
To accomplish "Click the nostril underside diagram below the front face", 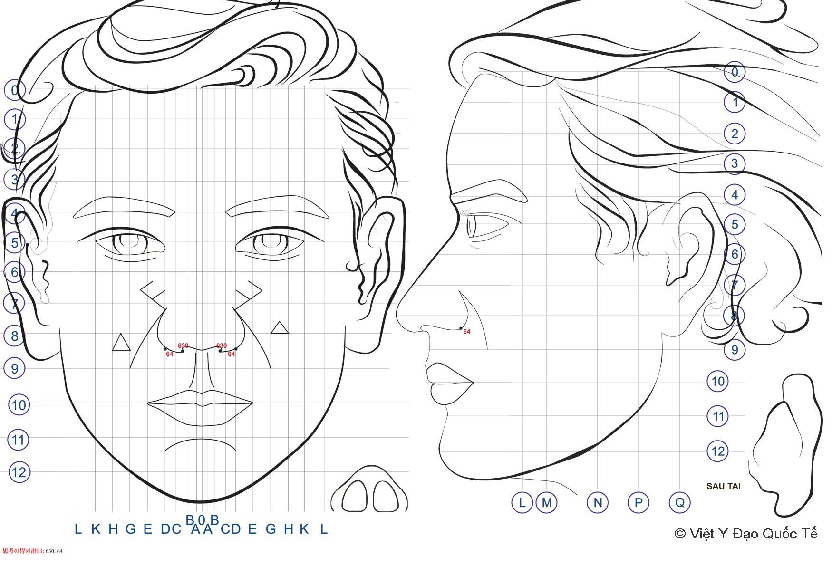I will [x=369, y=489].
